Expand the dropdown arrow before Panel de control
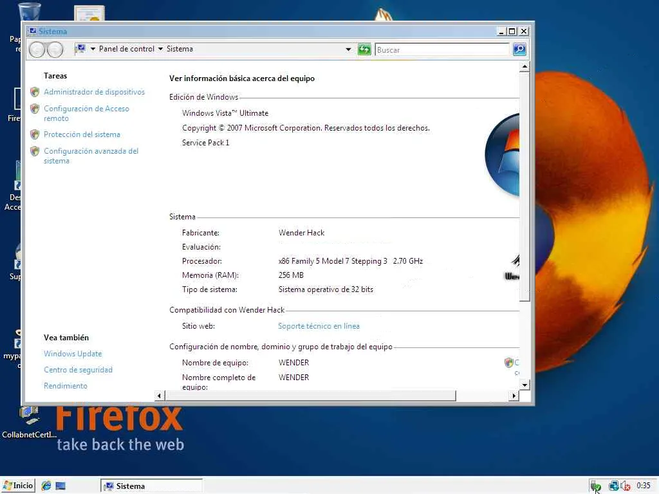 (93, 49)
